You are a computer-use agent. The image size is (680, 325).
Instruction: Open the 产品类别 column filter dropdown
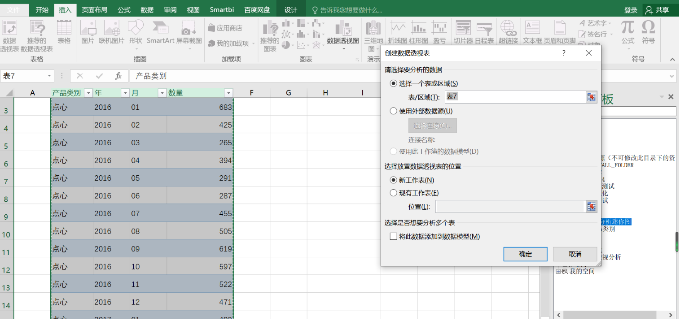point(88,93)
